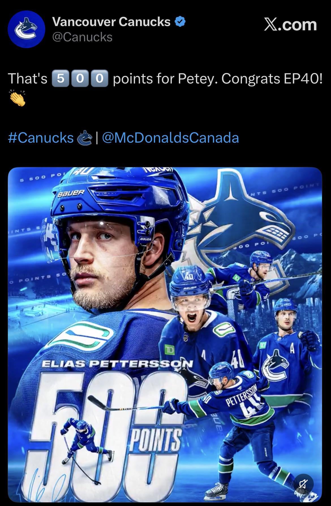The image size is (331, 506).
Task: Click the clapping hands emoji
Action: tap(17, 98)
